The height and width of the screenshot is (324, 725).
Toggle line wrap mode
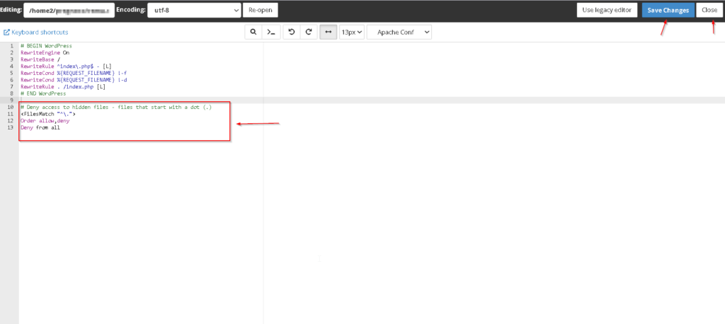[x=329, y=33]
